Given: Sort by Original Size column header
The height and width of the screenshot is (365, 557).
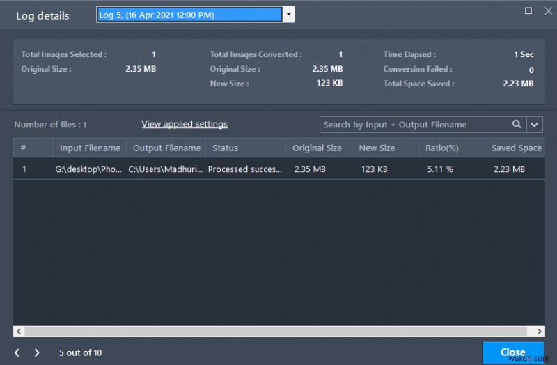Looking at the screenshot, I should pos(319,148).
